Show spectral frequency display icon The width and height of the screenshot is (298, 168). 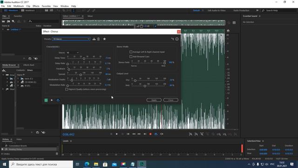pyautogui.click(x=47, y=10)
